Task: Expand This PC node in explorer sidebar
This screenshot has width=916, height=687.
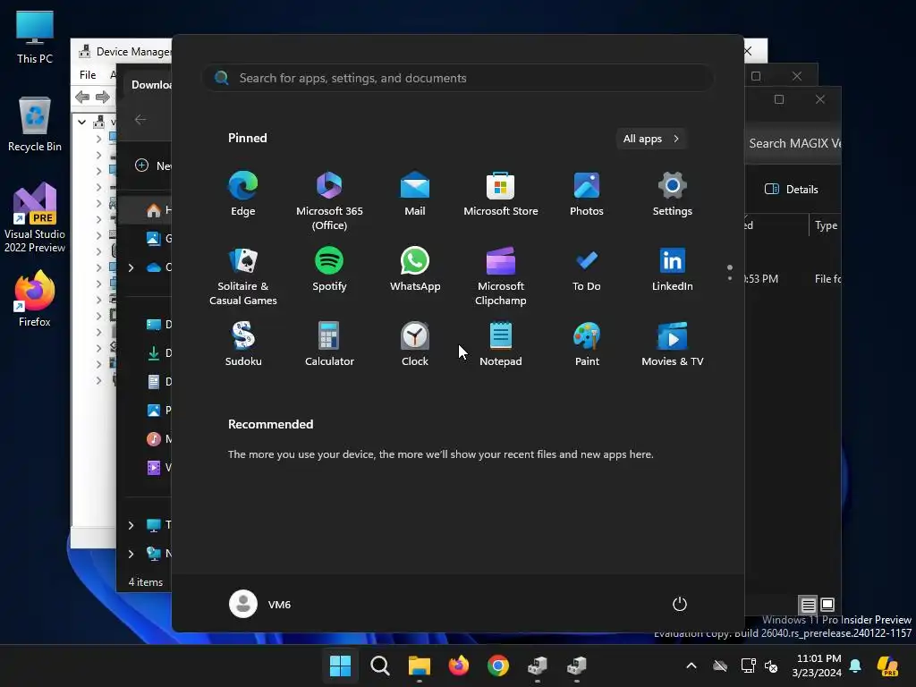Action: click(x=131, y=525)
